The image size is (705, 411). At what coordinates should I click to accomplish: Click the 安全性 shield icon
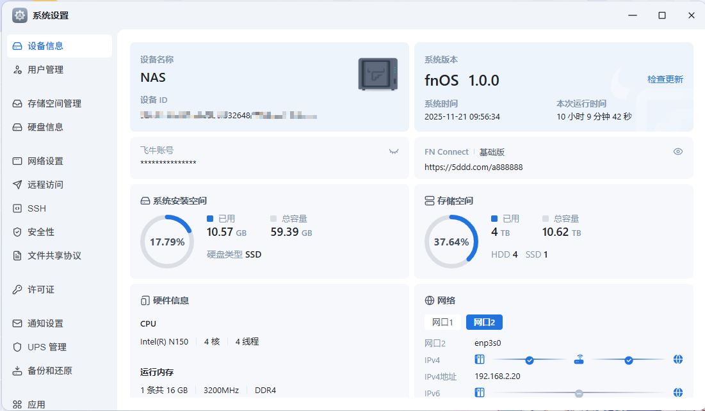coord(18,232)
